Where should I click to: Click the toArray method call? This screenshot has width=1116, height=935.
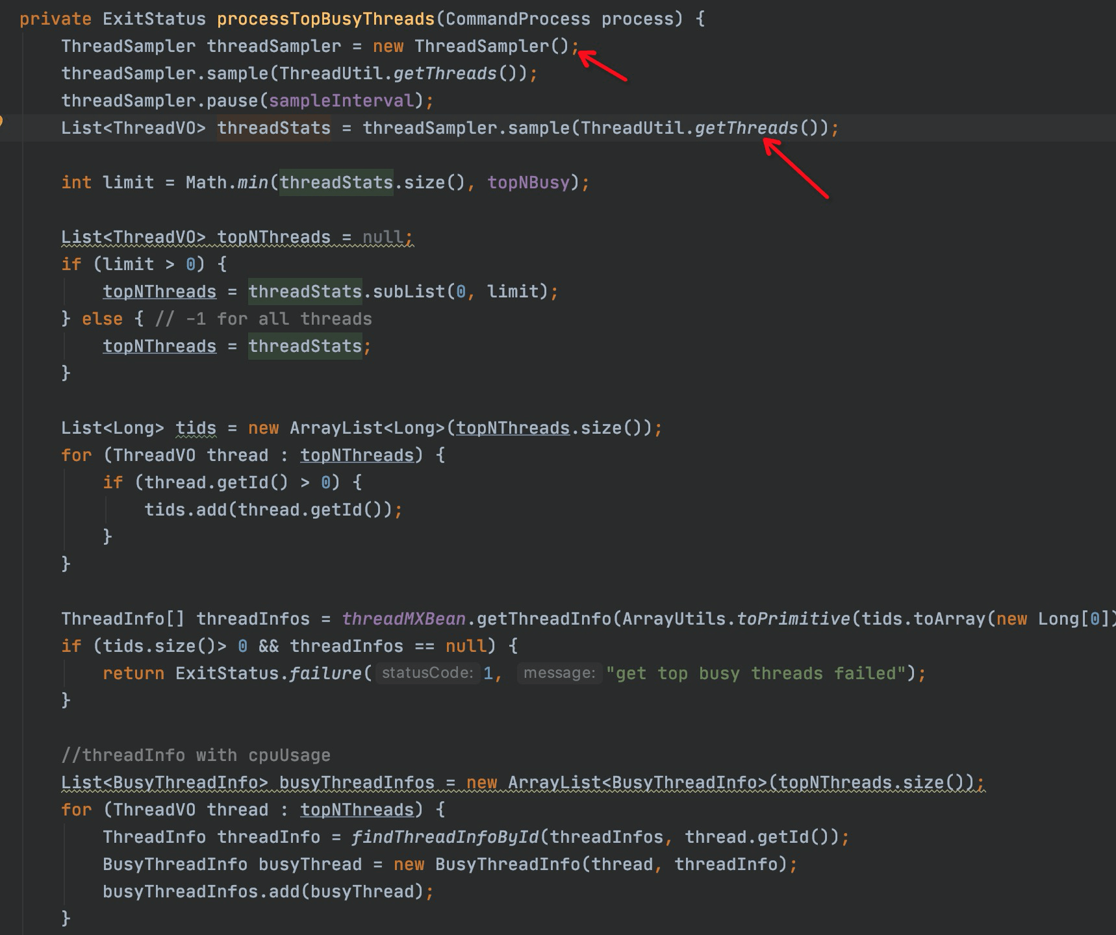pos(949,619)
